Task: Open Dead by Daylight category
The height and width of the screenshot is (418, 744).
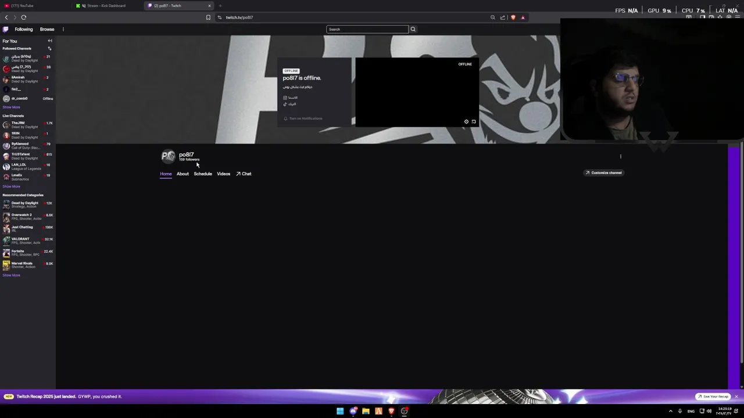Action: (x=27, y=204)
